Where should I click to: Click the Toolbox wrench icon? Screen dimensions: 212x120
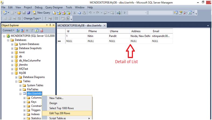[185, 13]
